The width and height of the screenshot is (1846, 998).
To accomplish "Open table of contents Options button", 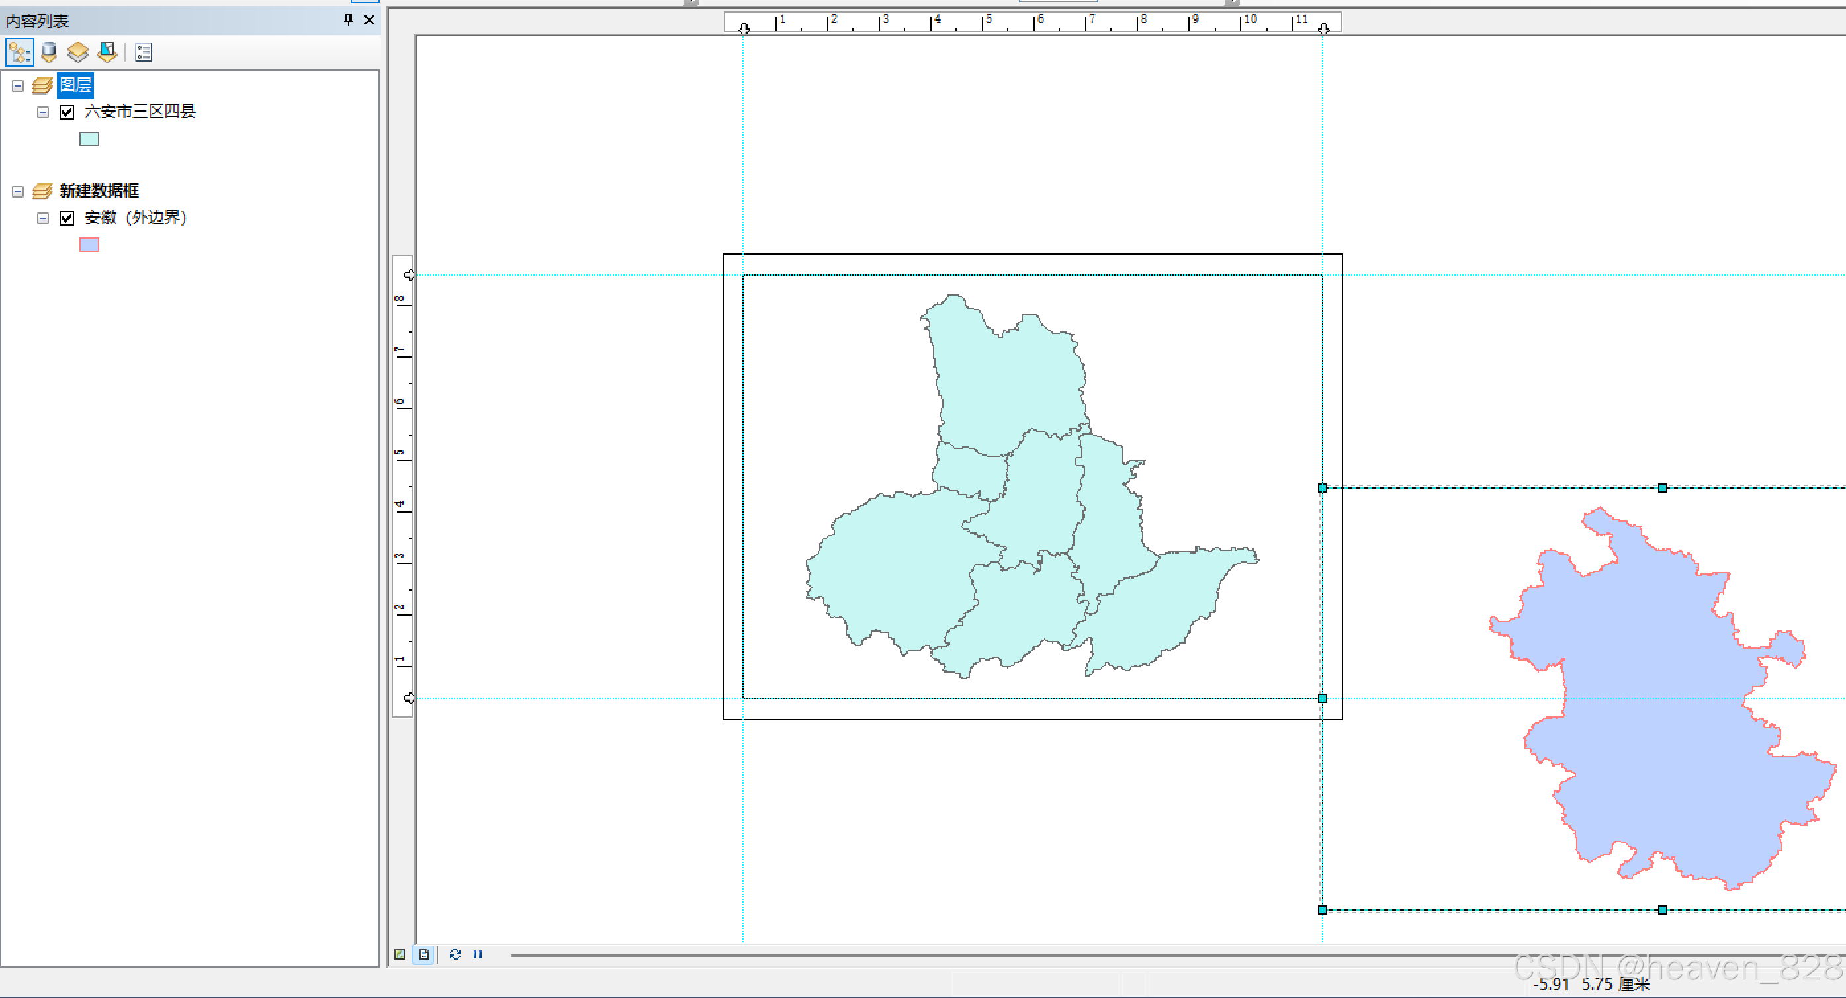I will [x=144, y=52].
